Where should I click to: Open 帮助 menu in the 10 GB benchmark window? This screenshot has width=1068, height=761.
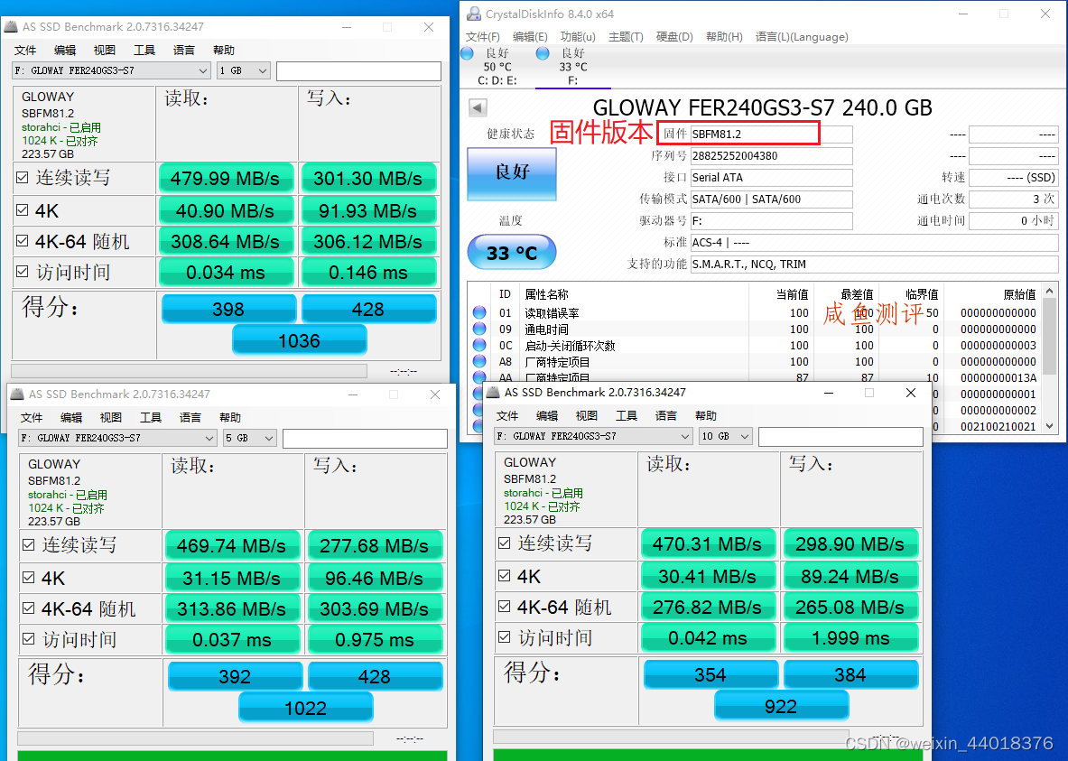[x=706, y=415]
